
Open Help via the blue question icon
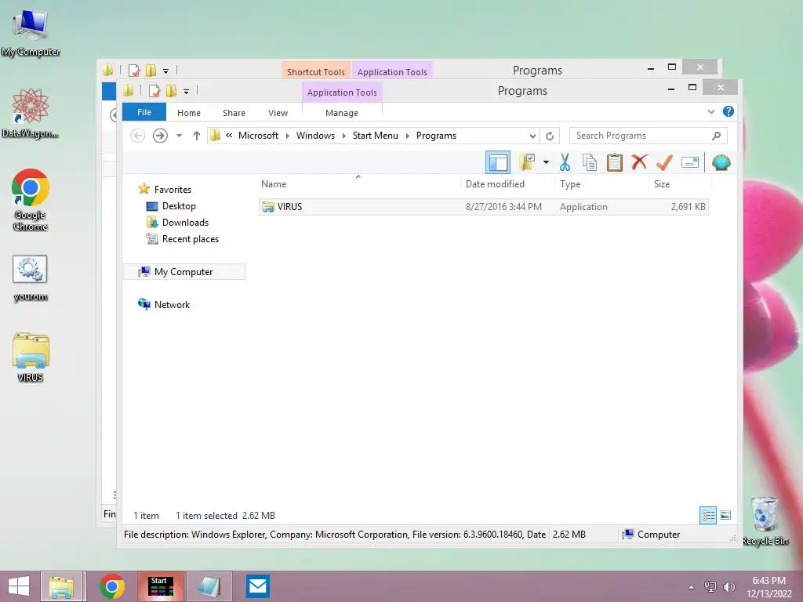click(x=729, y=111)
